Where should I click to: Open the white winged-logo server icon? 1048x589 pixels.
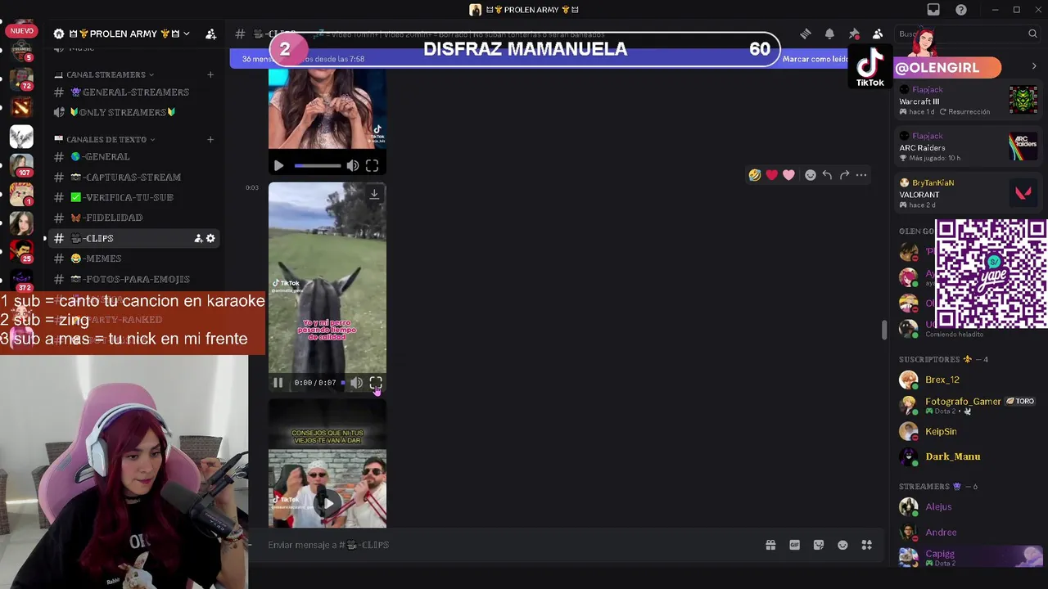[x=21, y=136]
